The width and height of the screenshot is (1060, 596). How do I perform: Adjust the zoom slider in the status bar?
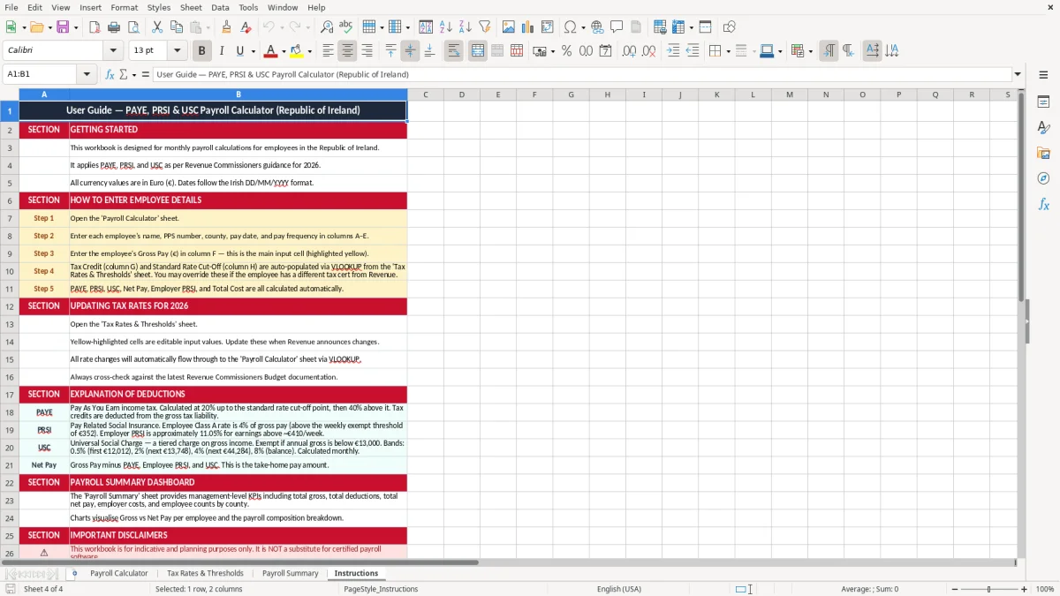point(988,589)
